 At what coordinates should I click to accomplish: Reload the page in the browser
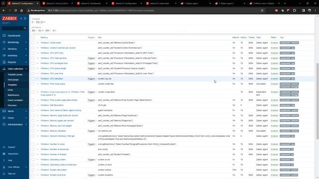15,10
